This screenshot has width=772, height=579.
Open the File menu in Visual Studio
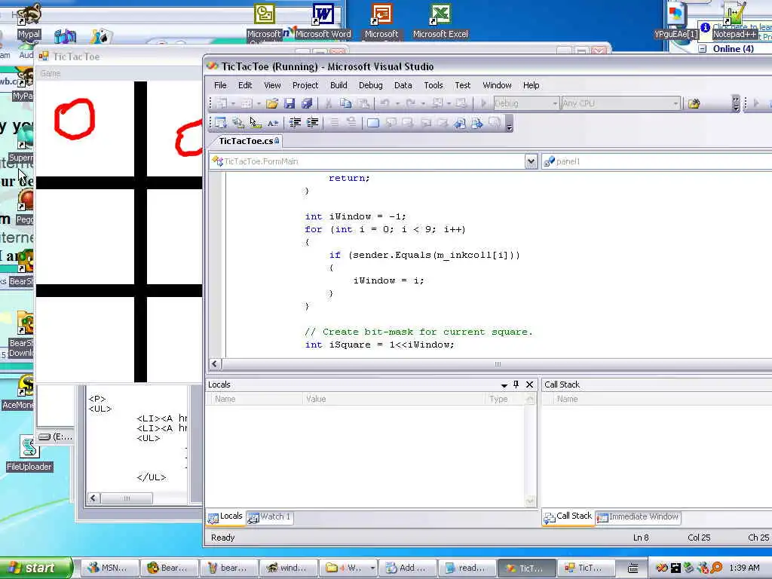220,85
